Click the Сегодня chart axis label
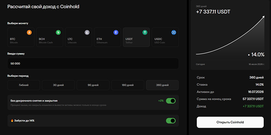This screenshot has width=271, height=135. [x=200, y=64]
